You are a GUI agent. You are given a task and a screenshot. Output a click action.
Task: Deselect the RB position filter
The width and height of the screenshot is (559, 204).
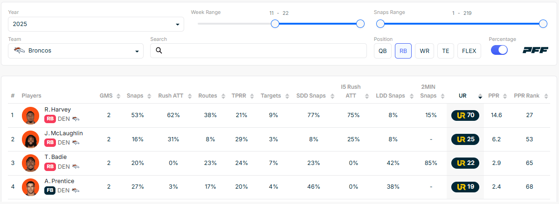point(403,51)
